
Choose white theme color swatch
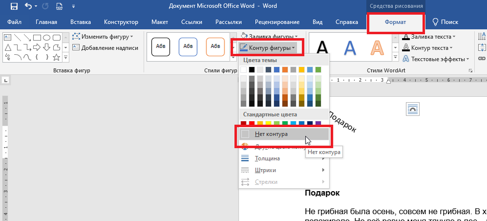[x=244, y=69]
